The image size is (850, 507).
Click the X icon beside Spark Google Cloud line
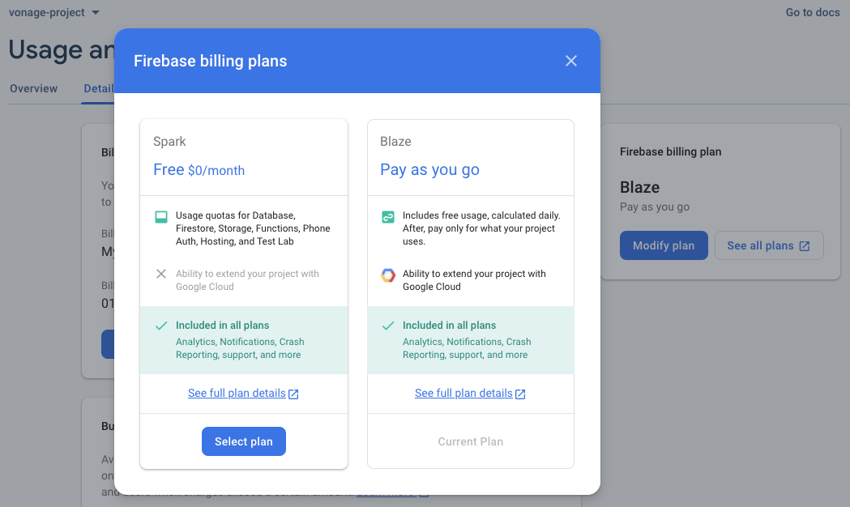pos(161,274)
